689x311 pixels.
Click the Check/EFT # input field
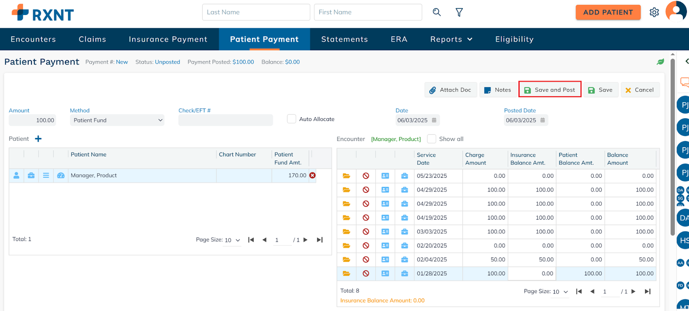(x=226, y=120)
